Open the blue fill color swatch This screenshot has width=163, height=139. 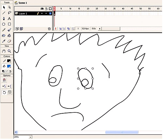tap(9, 66)
